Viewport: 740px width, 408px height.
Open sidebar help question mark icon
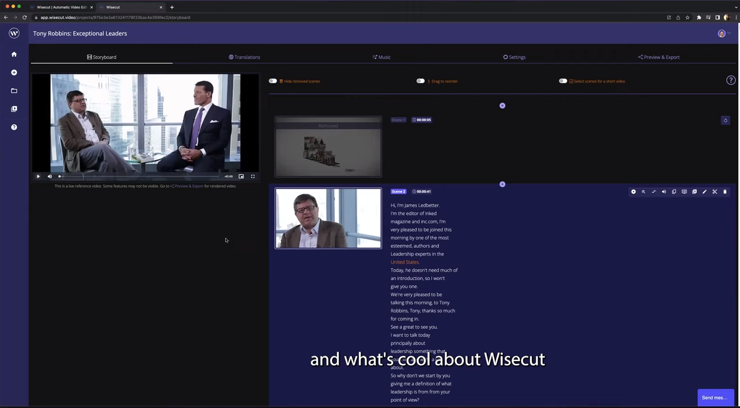pyautogui.click(x=14, y=127)
